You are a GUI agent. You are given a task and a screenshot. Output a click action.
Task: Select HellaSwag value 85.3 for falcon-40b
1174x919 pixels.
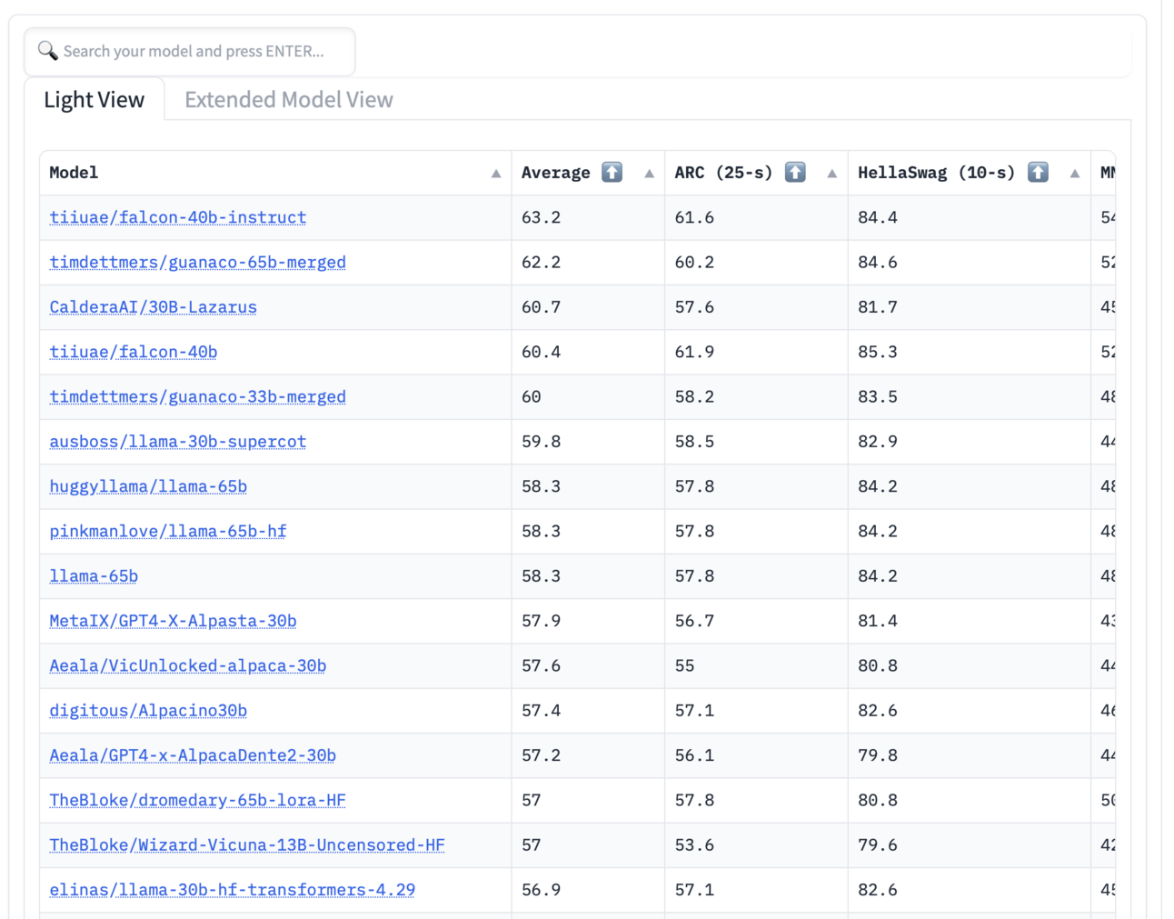(x=878, y=352)
